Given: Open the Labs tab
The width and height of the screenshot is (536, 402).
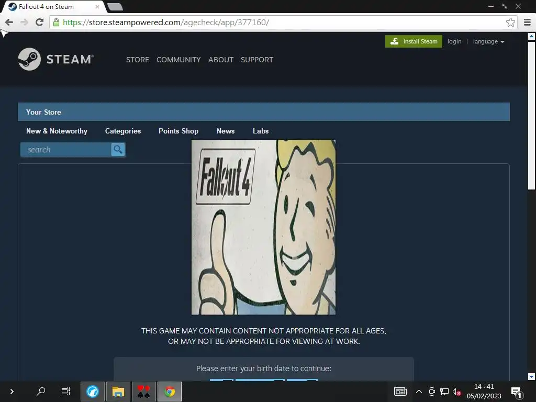Looking at the screenshot, I should point(261,131).
